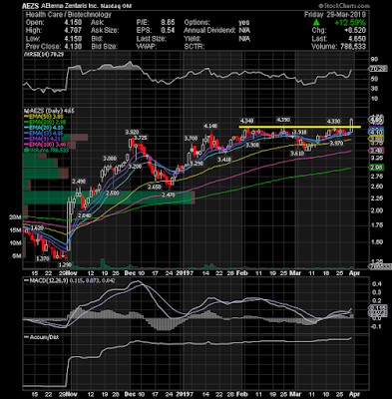Viewport: 392px width, 399px height.
Task: Click the 4.330 March high label
Action: click(333, 121)
